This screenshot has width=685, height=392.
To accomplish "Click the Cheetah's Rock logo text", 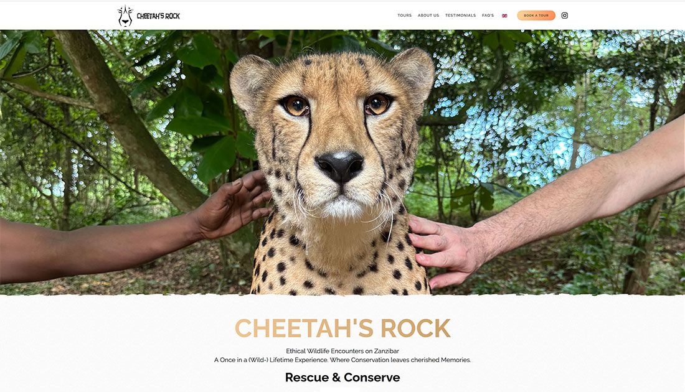I will coord(158,16).
